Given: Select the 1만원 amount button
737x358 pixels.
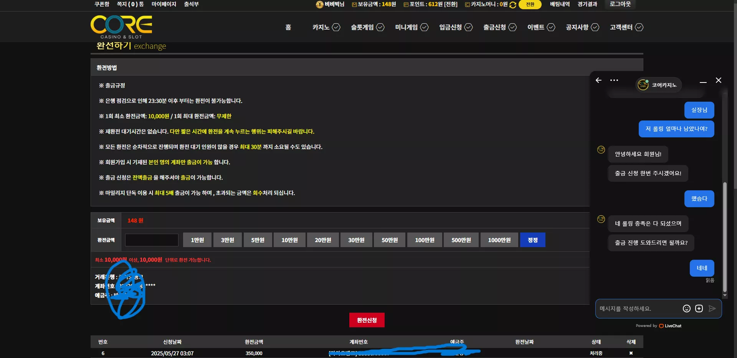Looking at the screenshot, I should click(197, 240).
